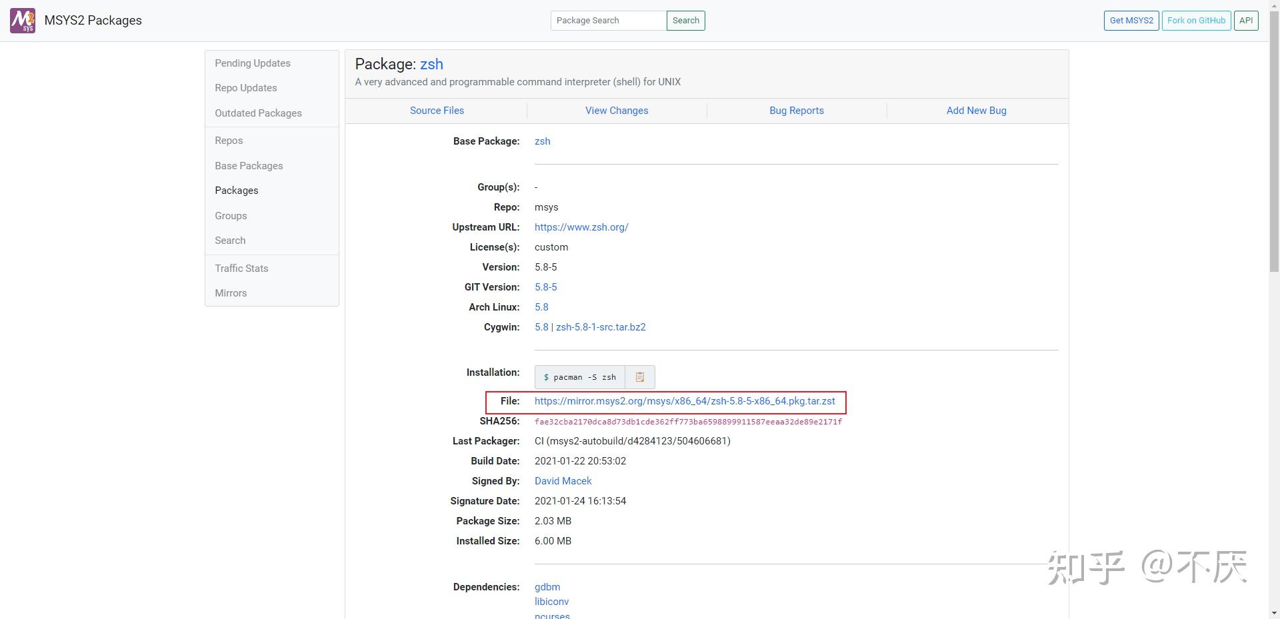Open the libiconv dependency link

[551, 602]
